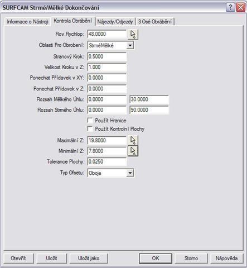Viewport: 247px width, 268px height.
Task: Expand the Oblasti Pro Obrobení dropdown
Action: point(130,45)
